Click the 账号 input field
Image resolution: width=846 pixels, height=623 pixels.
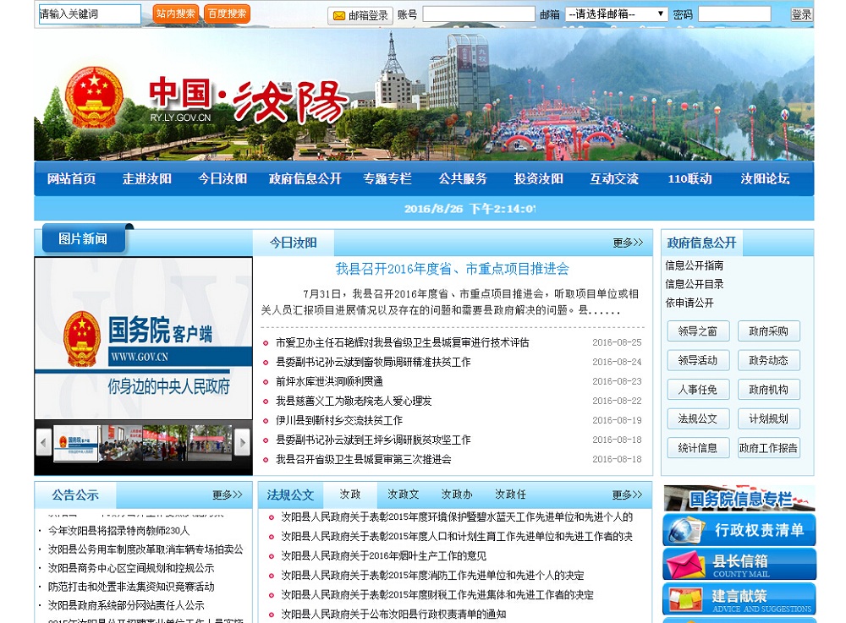pyautogui.click(x=479, y=14)
